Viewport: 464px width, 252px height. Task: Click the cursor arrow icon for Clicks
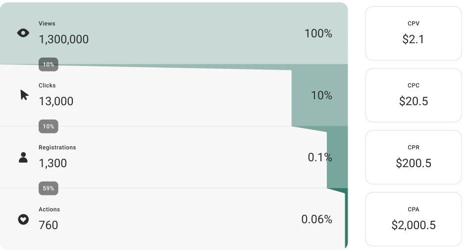[24, 95]
